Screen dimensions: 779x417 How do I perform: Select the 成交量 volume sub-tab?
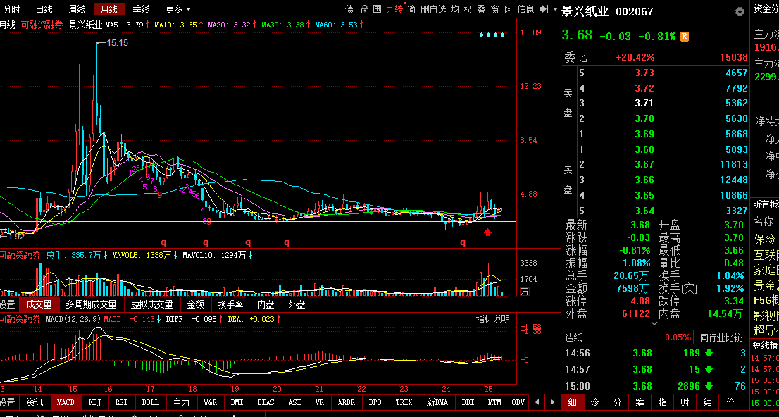pos(39,304)
